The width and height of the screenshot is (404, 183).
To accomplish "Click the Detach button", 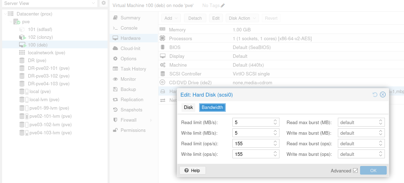I will click(195, 18).
